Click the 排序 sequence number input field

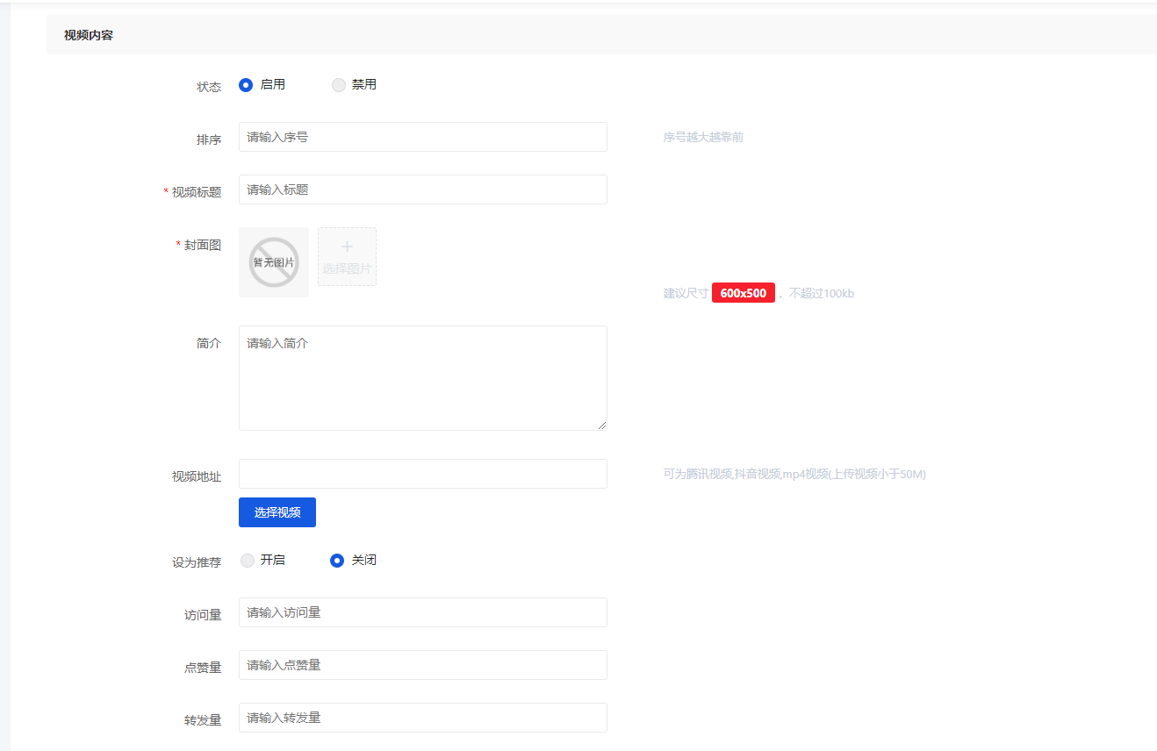(x=422, y=137)
